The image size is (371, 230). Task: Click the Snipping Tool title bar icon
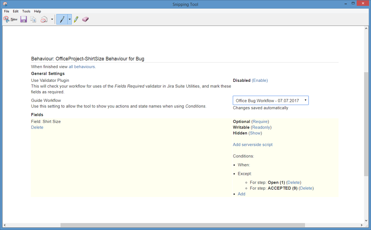click(x=5, y=4)
